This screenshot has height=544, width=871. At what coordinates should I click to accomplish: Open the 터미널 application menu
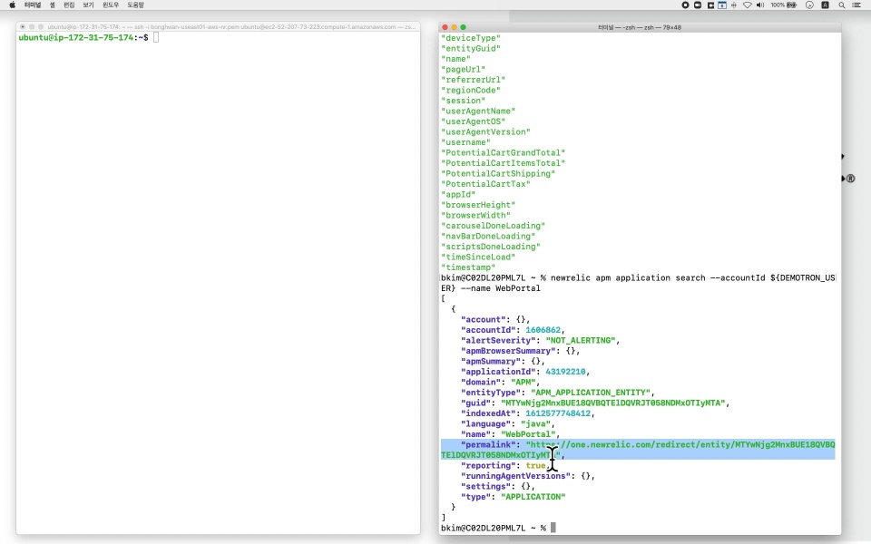pos(33,5)
